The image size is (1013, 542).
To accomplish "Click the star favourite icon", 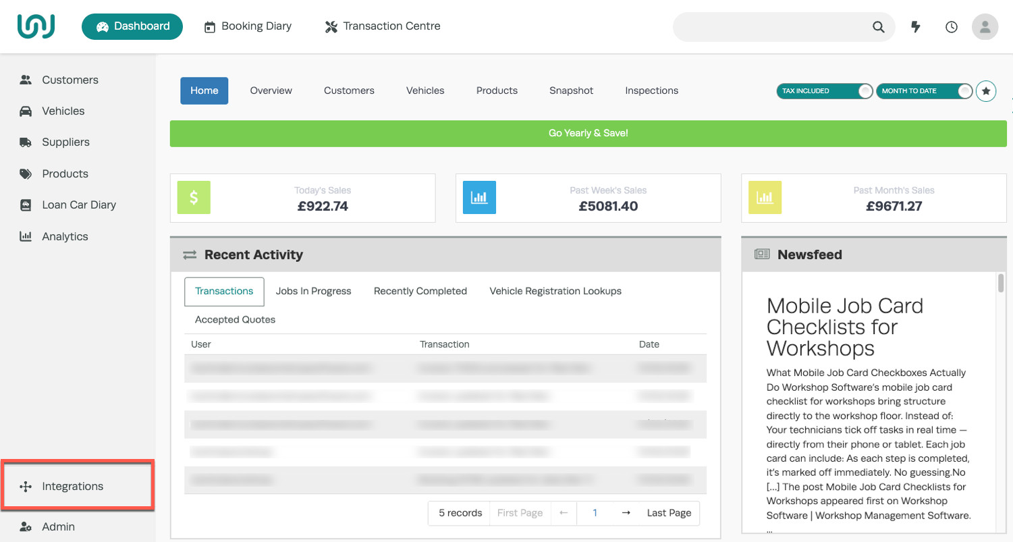I will 986,90.
